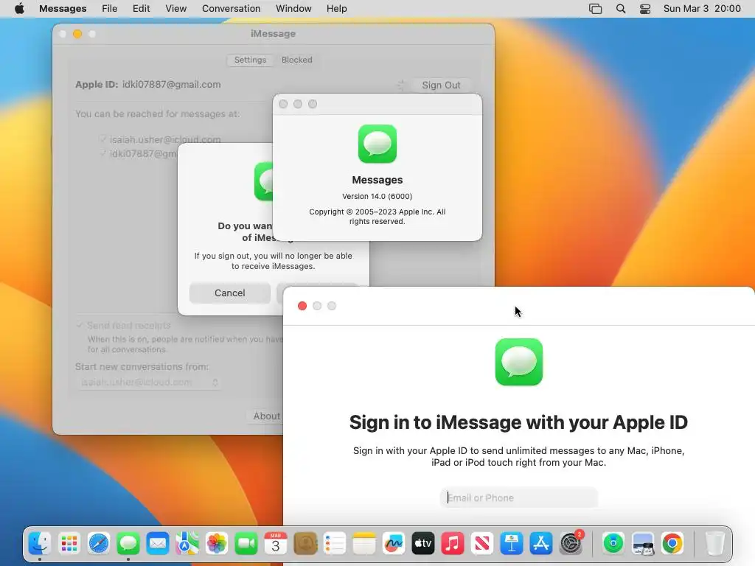Click Sign Out in iMessage settings
This screenshot has width=755, height=566.
pos(441,85)
